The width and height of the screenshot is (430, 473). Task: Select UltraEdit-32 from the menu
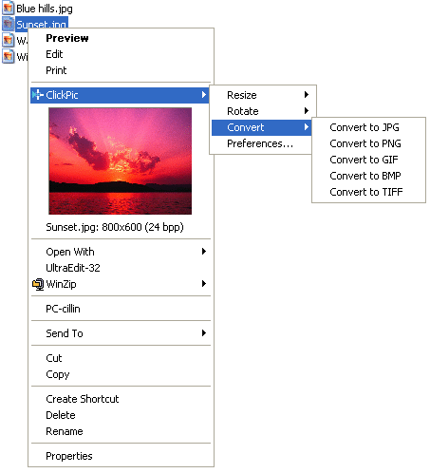(121, 268)
